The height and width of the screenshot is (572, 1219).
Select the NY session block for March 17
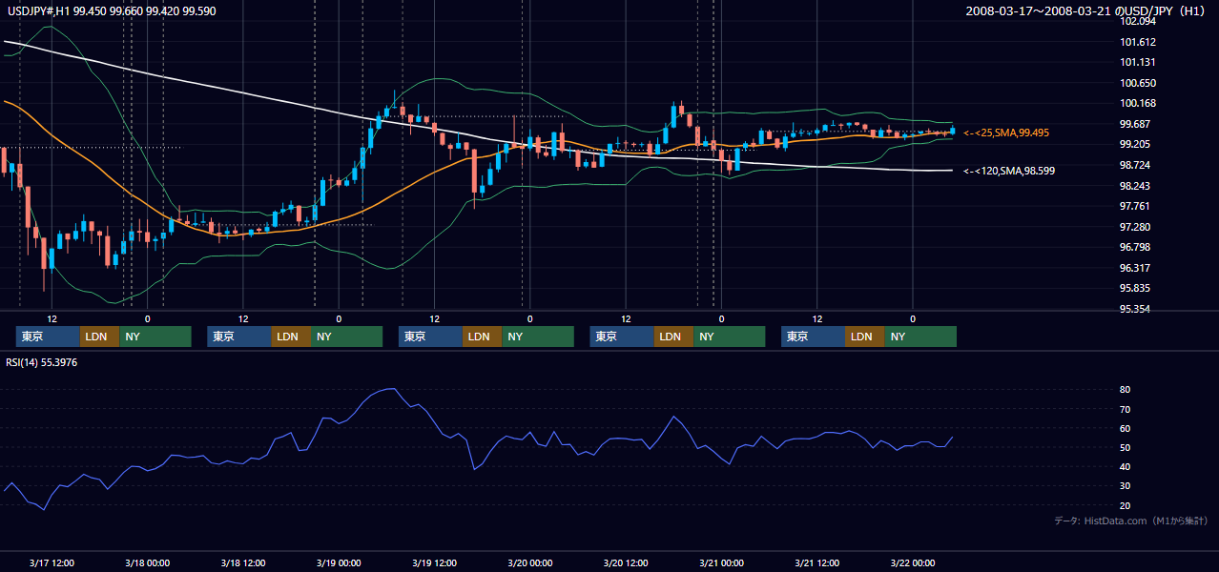tap(155, 337)
